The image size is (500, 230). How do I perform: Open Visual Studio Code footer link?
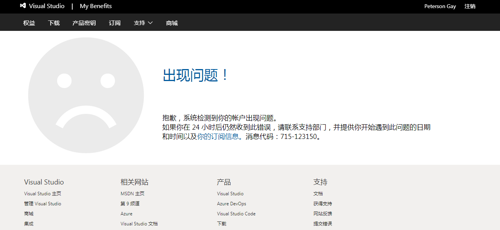[x=236, y=214]
